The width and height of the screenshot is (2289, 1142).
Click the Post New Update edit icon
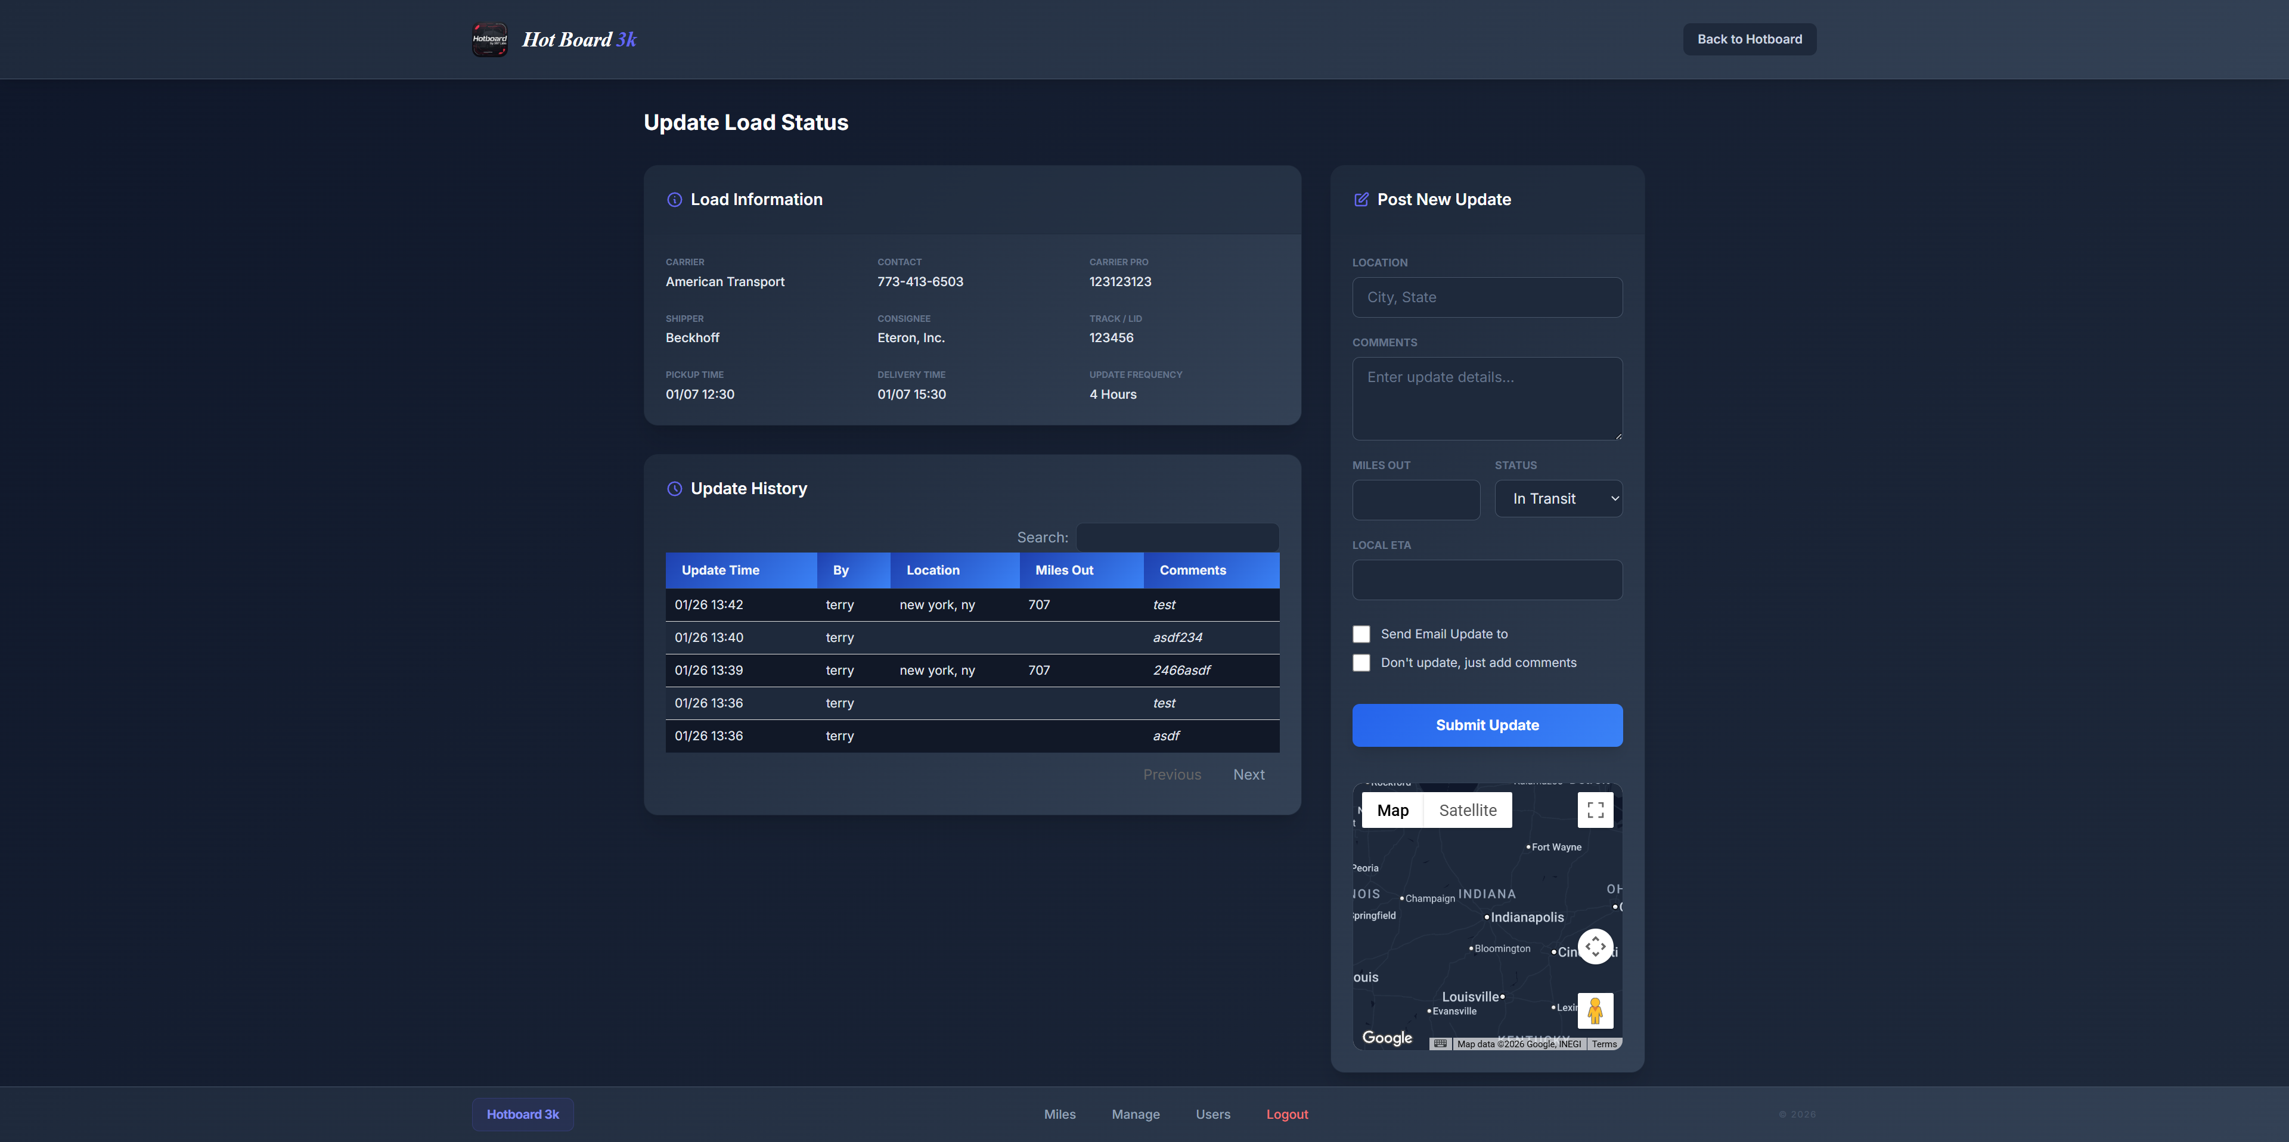tap(1360, 200)
